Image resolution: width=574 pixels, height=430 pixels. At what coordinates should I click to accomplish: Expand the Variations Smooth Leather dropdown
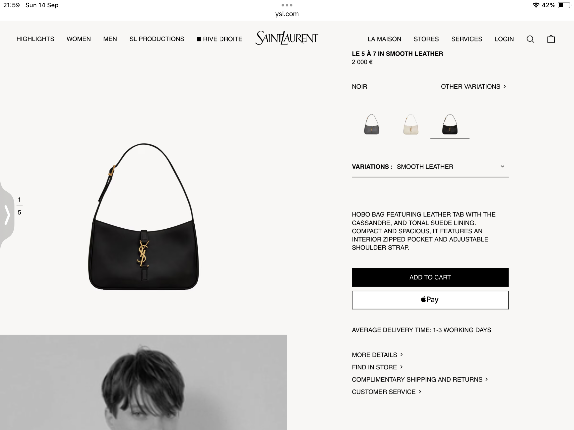(430, 167)
